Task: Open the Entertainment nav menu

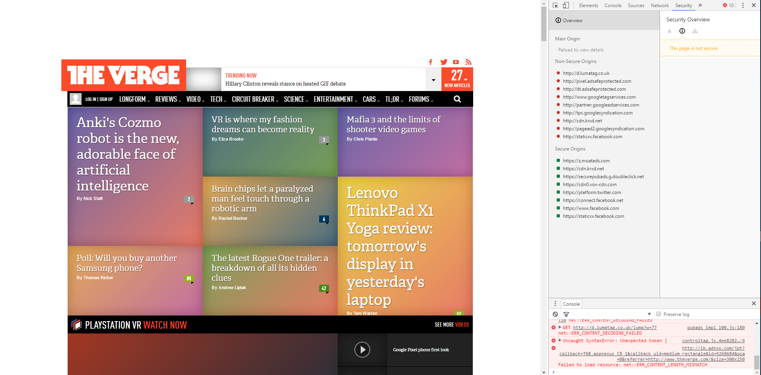Action: tap(335, 99)
